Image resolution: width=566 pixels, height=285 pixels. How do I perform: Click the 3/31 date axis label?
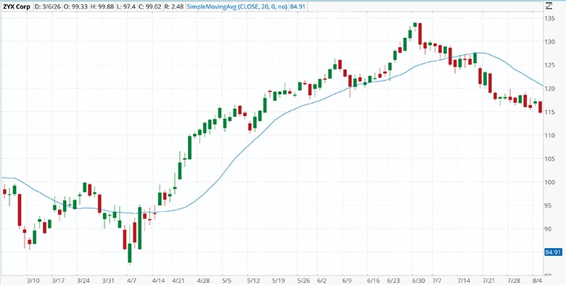click(x=108, y=281)
